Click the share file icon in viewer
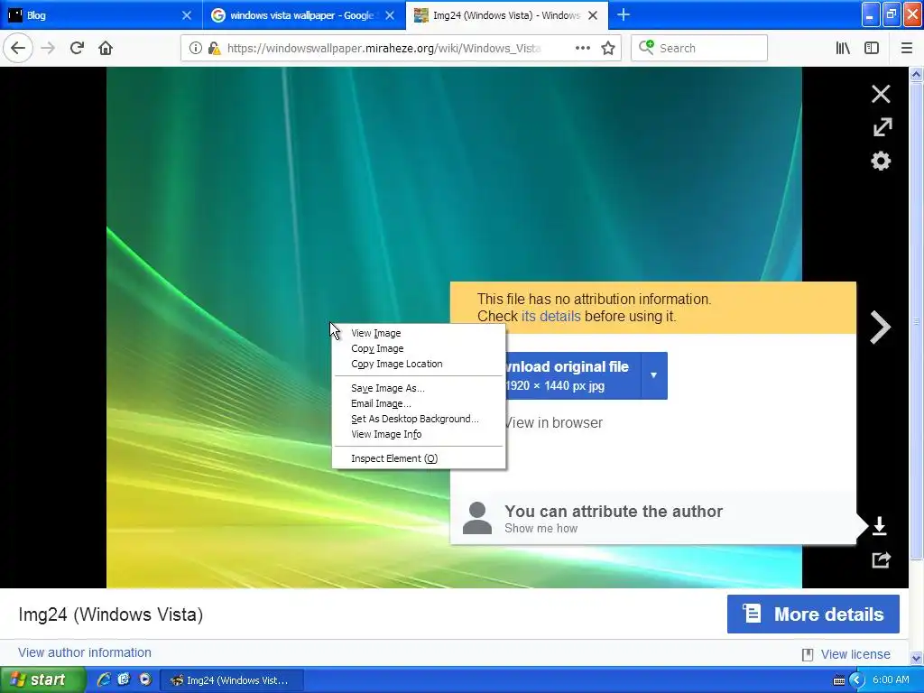 [x=881, y=559]
